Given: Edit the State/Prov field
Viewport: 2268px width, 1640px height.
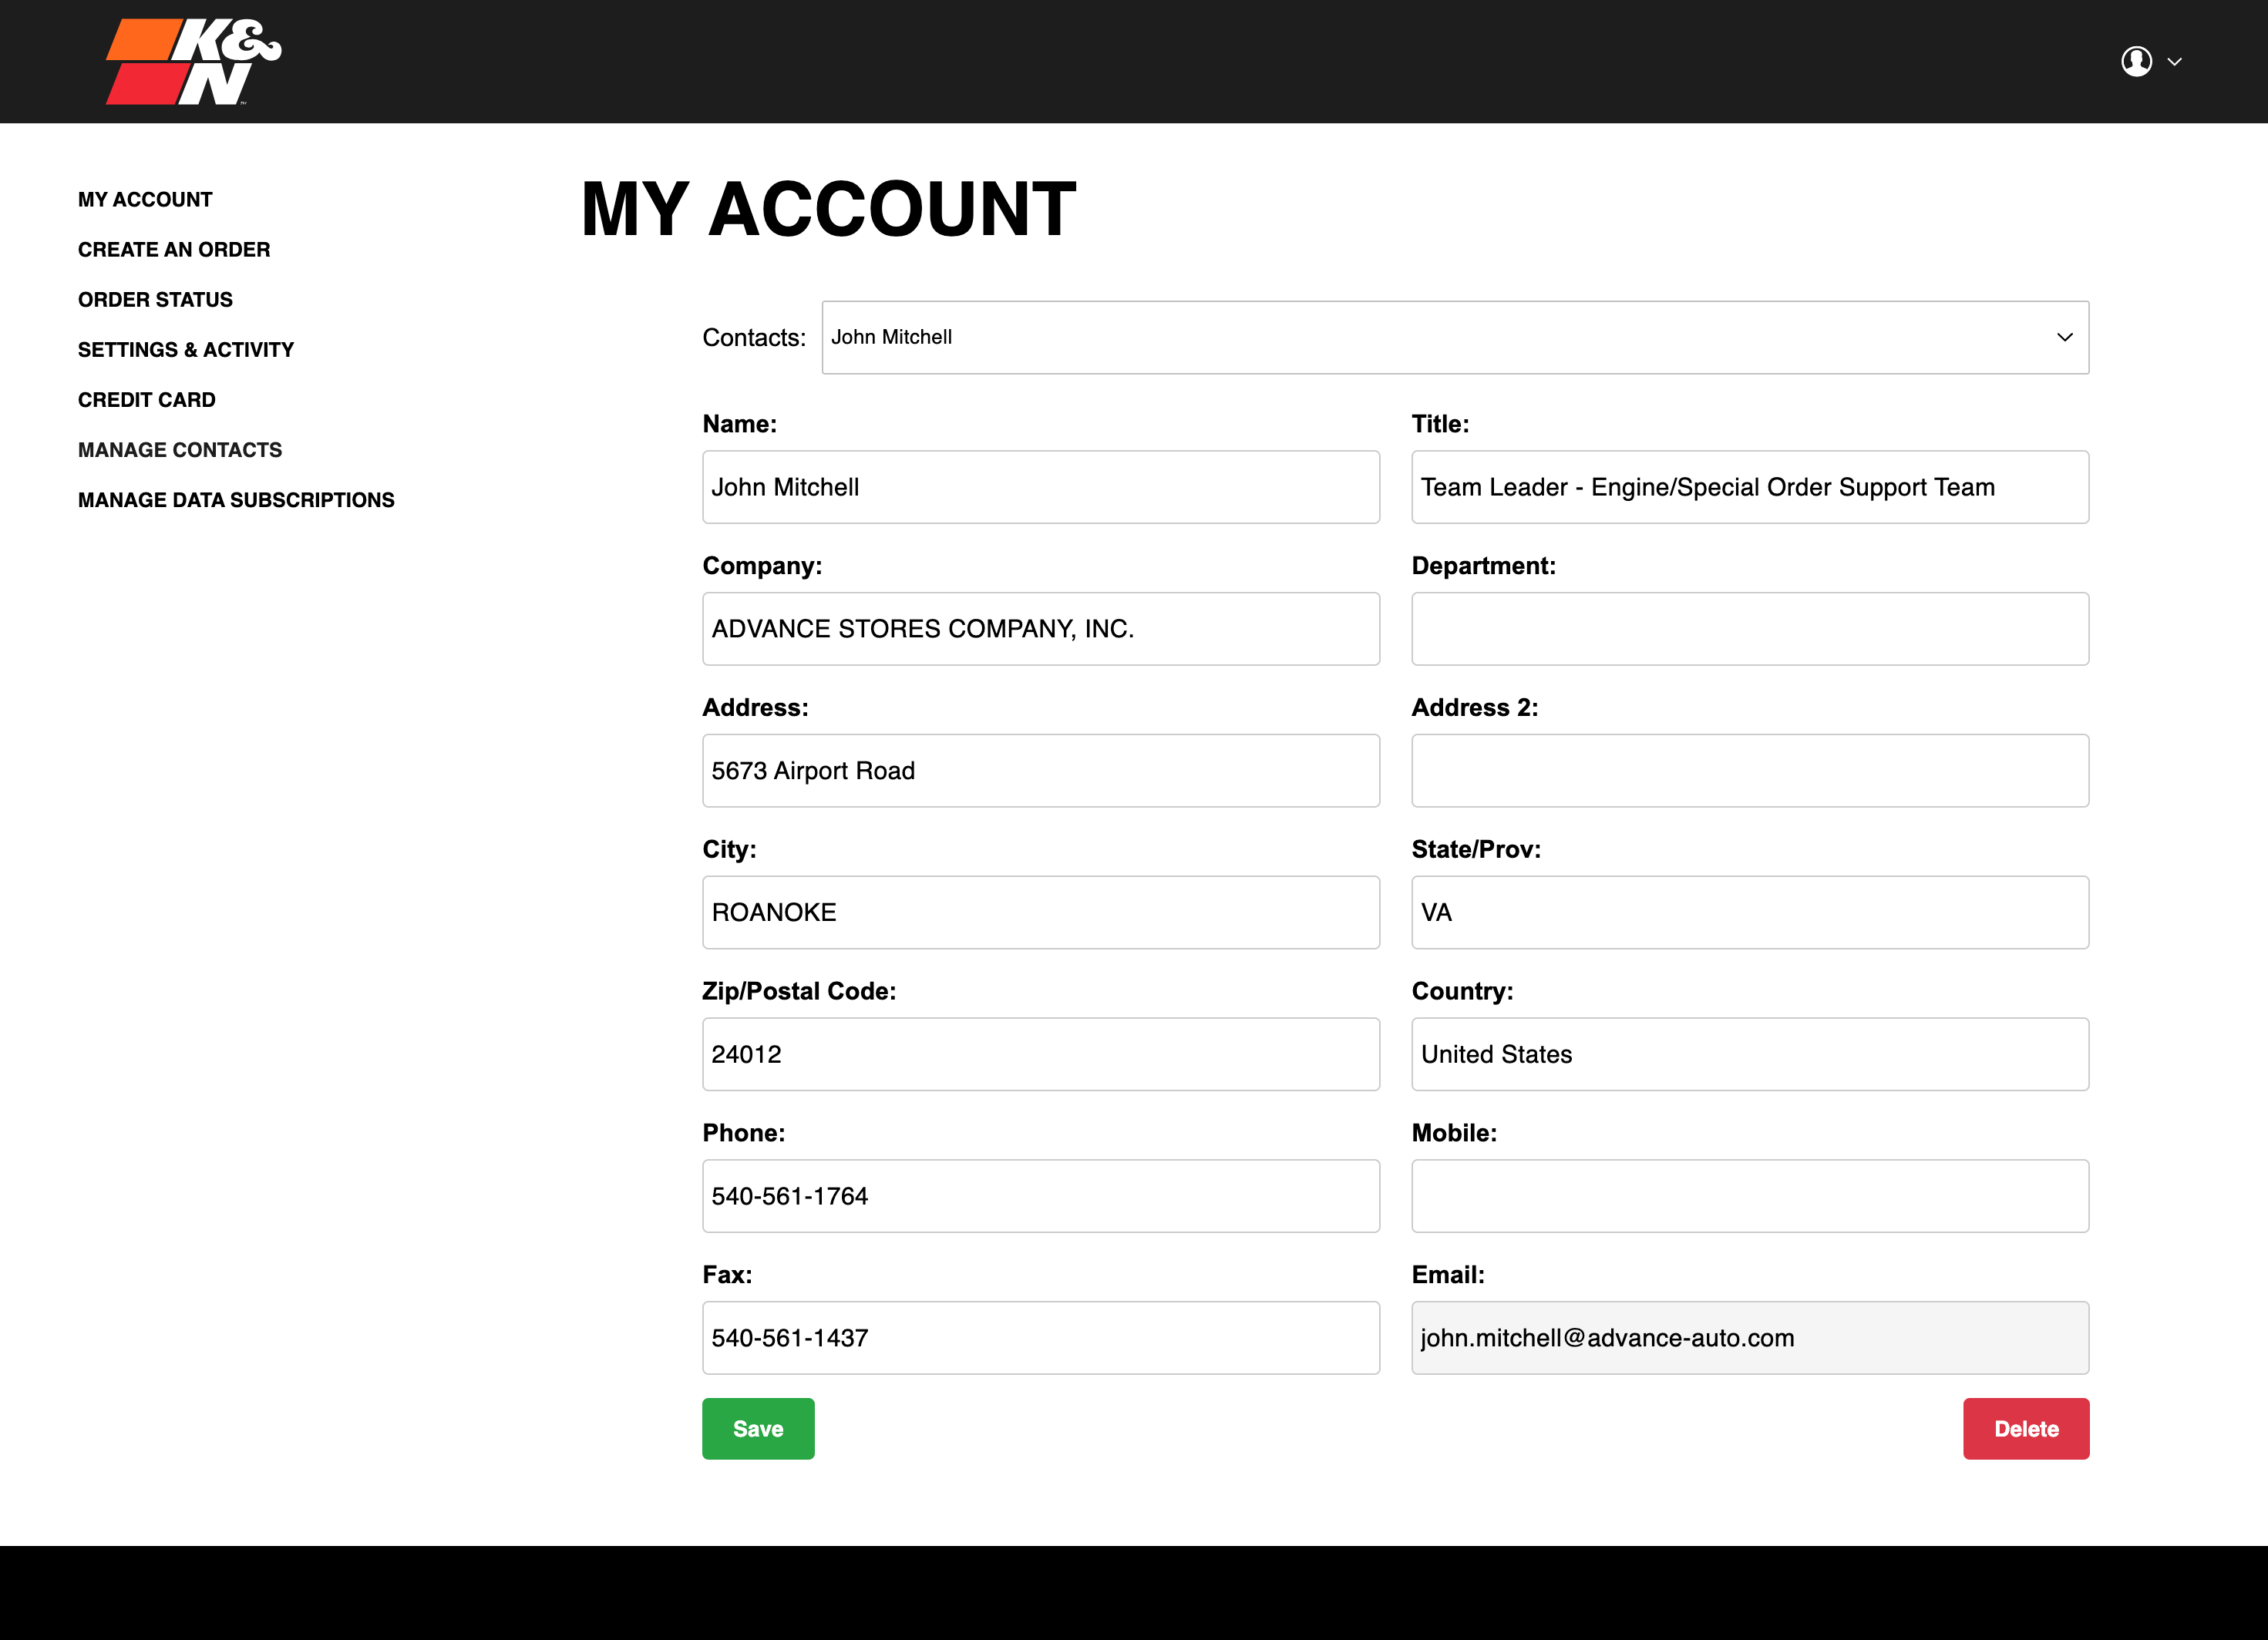Looking at the screenshot, I should pos(1750,912).
